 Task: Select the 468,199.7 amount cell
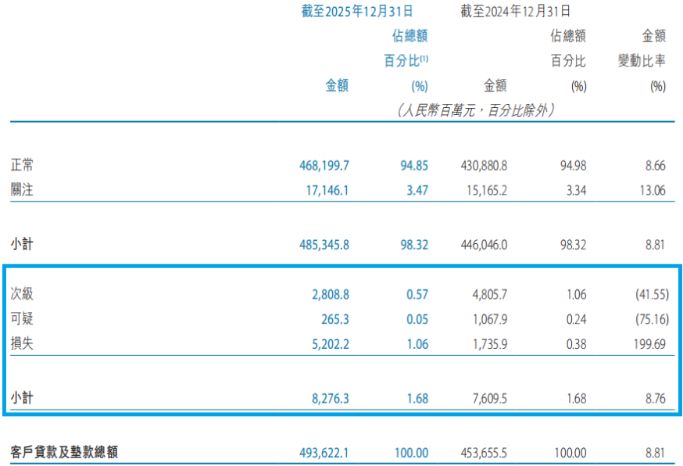pos(319,166)
